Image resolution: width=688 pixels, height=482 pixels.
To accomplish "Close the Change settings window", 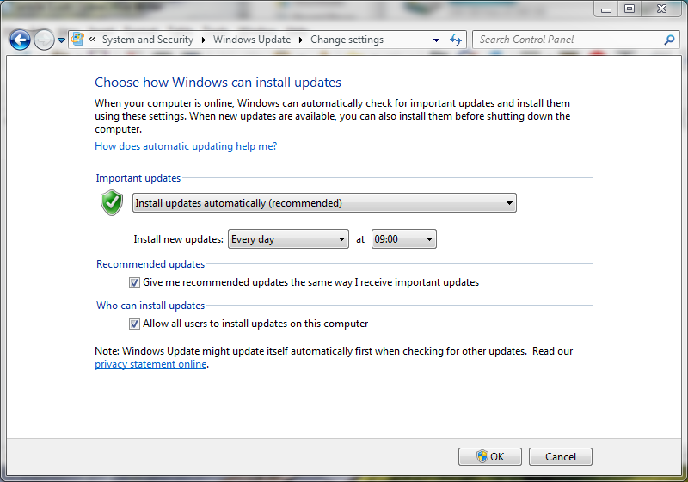I will (x=661, y=9).
